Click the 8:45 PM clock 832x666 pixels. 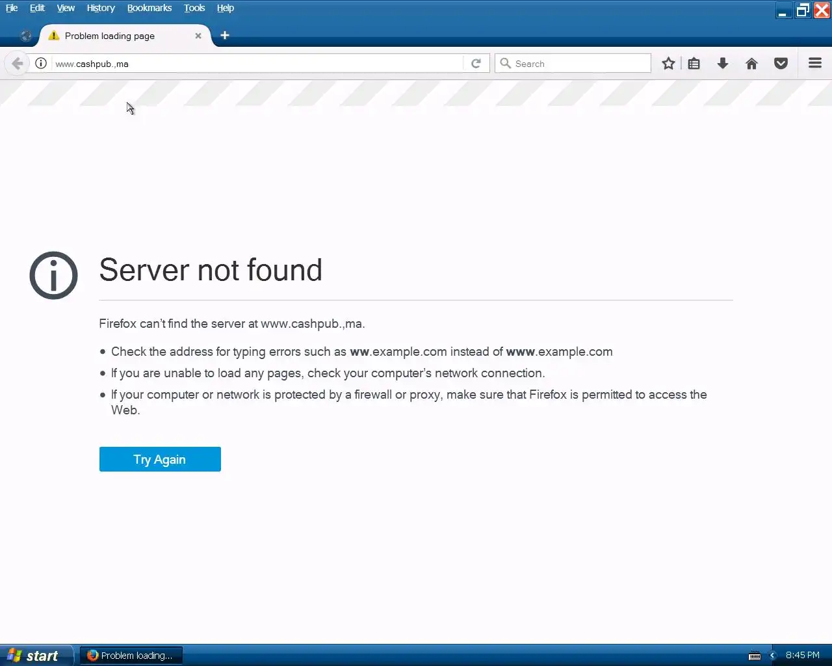click(803, 655)
